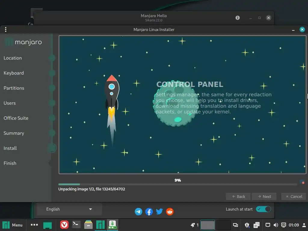The height and width of the screenshot is (231, 308).
Task: Click the display settings tray icon
Action: click(235, 225)
